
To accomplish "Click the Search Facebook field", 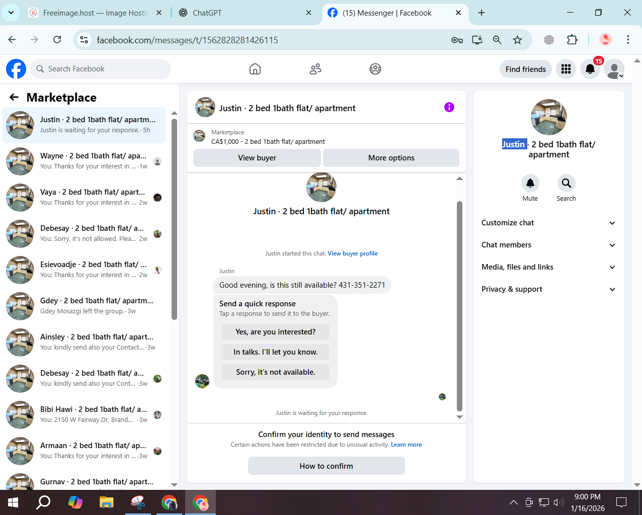I will [x=101, y=69].
